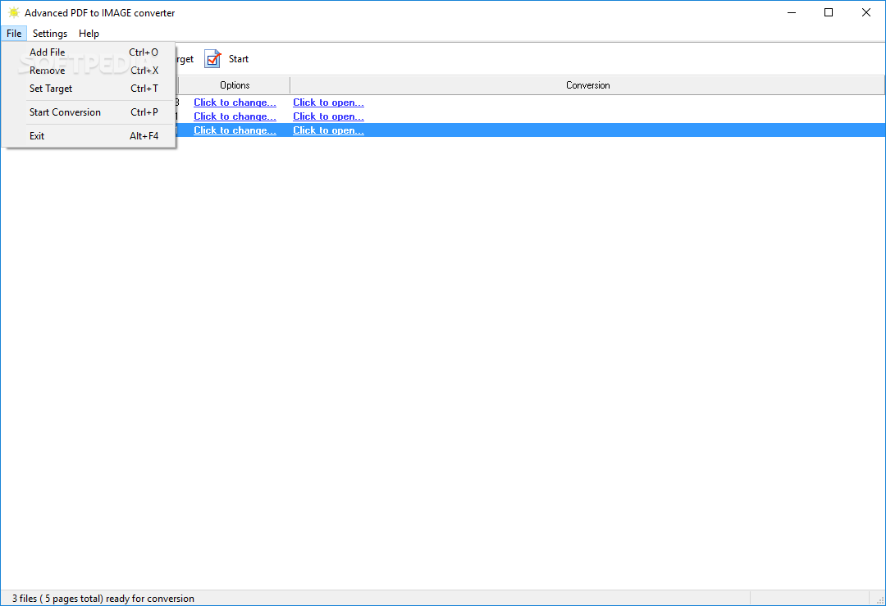Click the application sun icon in title bar
The width and height of the screenshot is (886, 606).
[x=14, y=12]
